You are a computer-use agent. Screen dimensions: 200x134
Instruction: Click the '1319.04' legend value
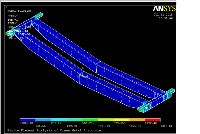pyautogui.click(x=166, y=126)
